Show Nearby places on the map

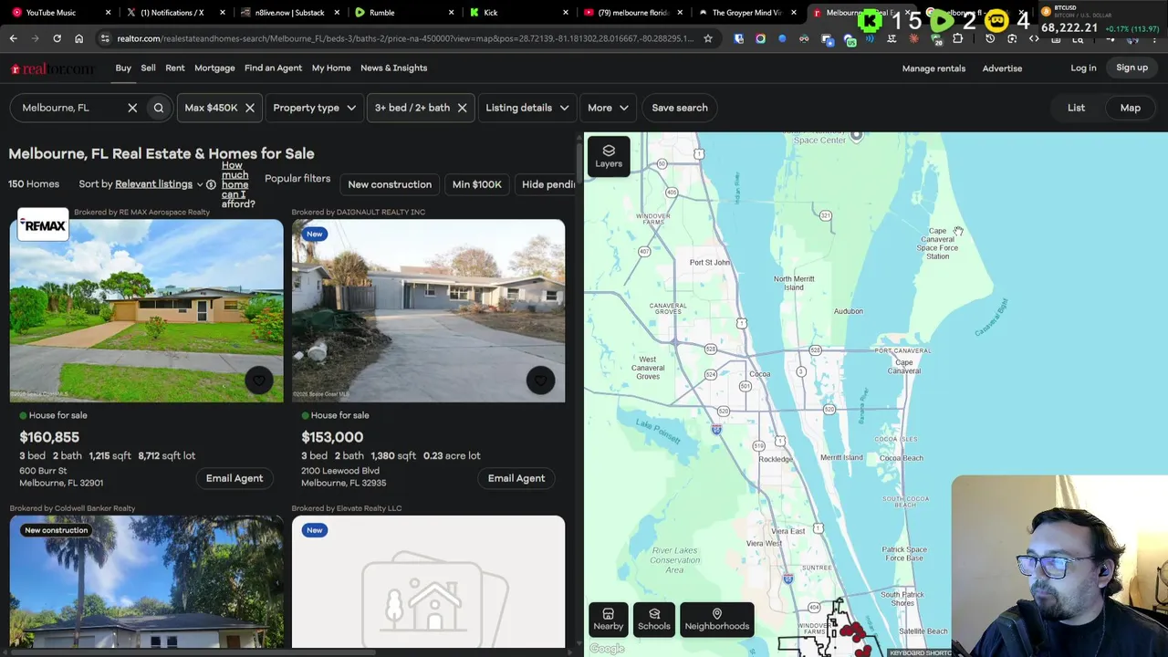tap(609, 620)
